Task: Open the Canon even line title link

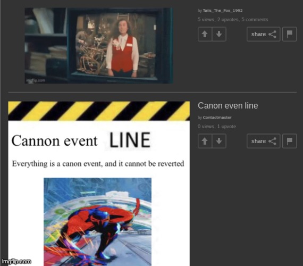Action: click(x=228, y=106)
